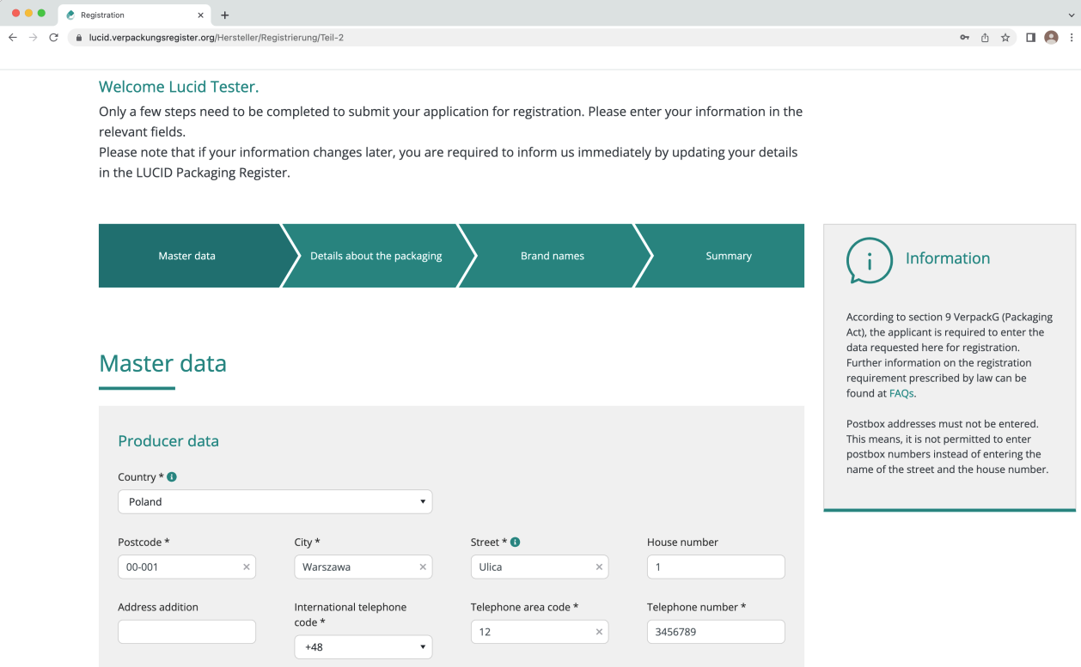Expand International telephone code +48 dropdown
This screenshot has height=667, width=1081.
tap(363, 647)
